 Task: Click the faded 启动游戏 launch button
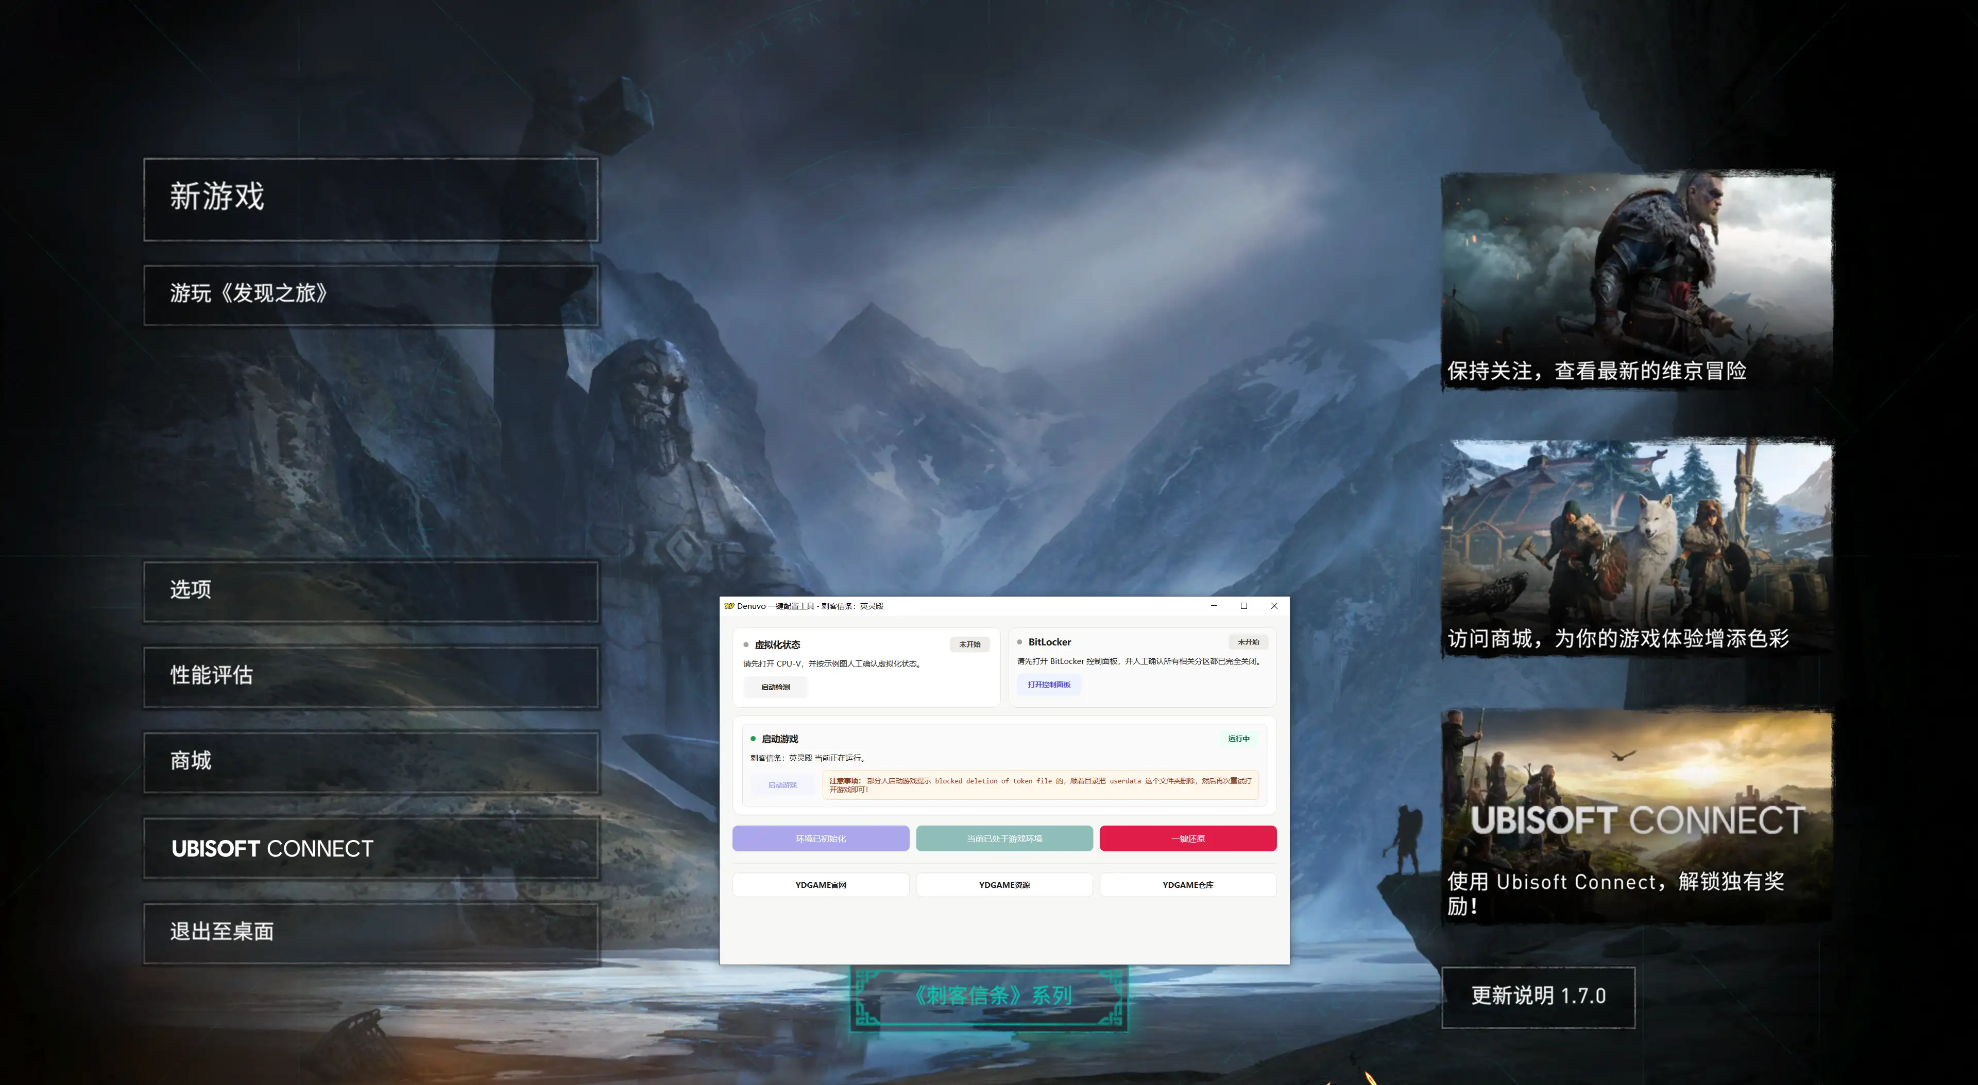tap(782, 785)
